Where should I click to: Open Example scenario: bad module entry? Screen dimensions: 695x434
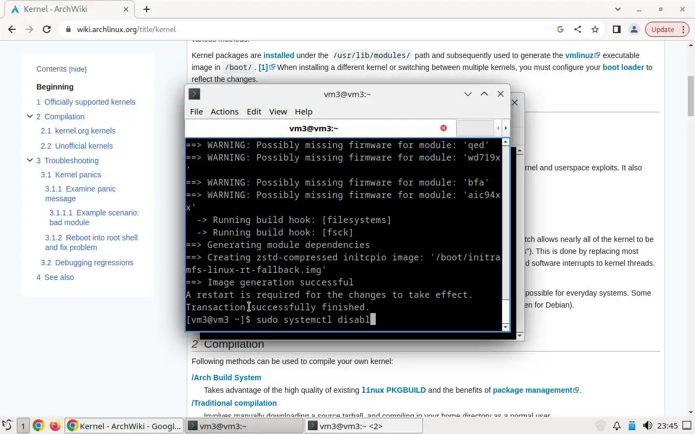(94, 218)
